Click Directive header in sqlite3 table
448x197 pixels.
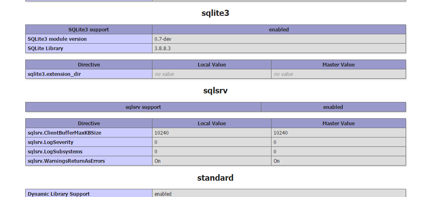(89, 64)
